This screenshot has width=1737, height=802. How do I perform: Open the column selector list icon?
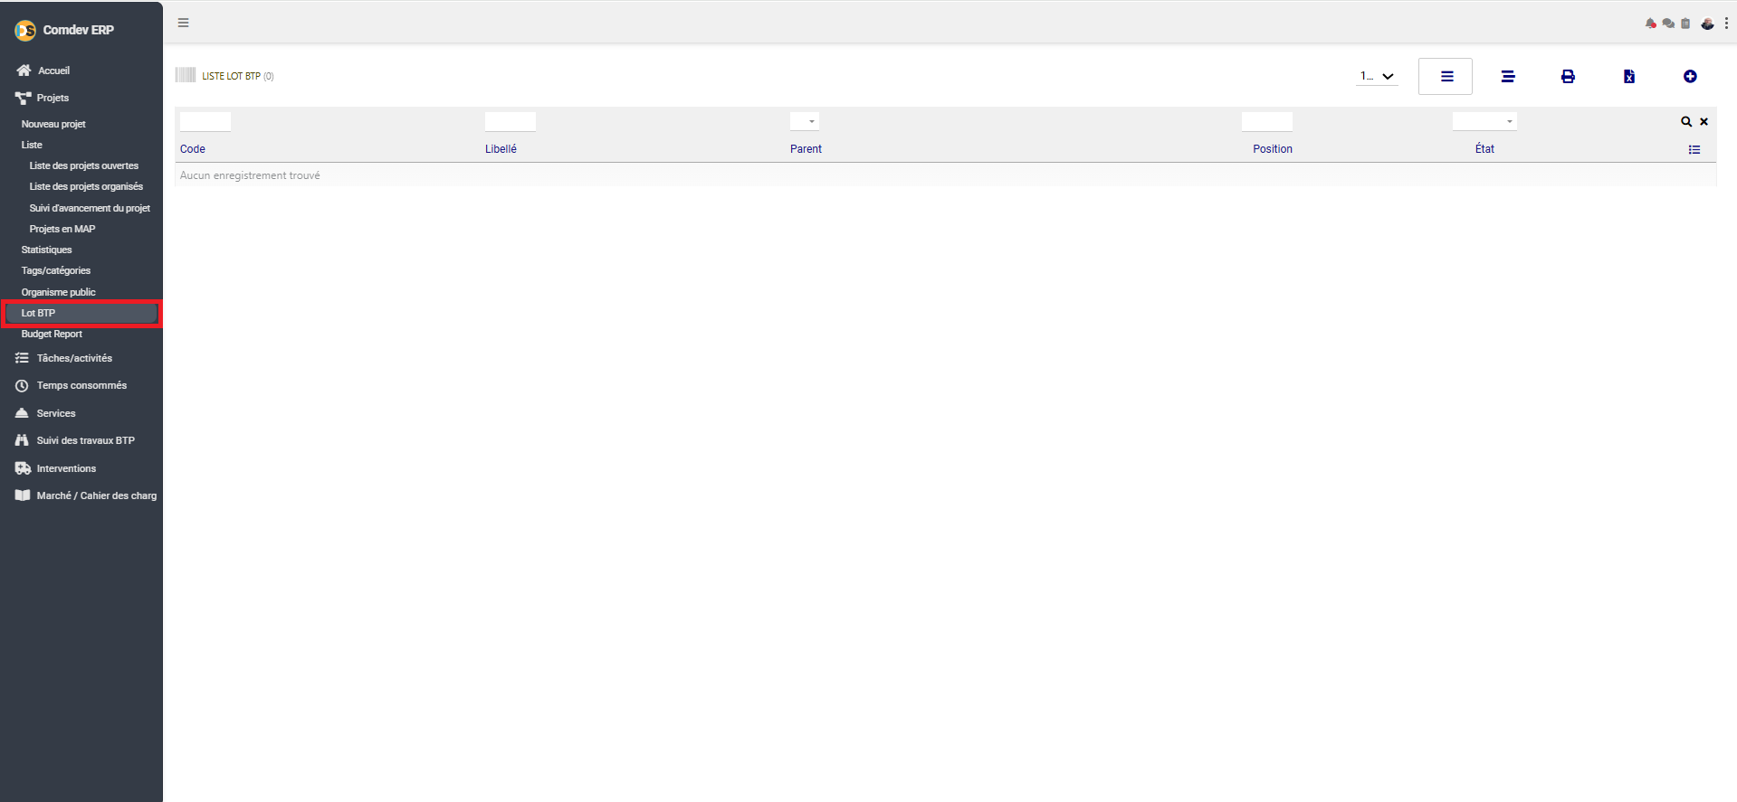point(1694,149)
